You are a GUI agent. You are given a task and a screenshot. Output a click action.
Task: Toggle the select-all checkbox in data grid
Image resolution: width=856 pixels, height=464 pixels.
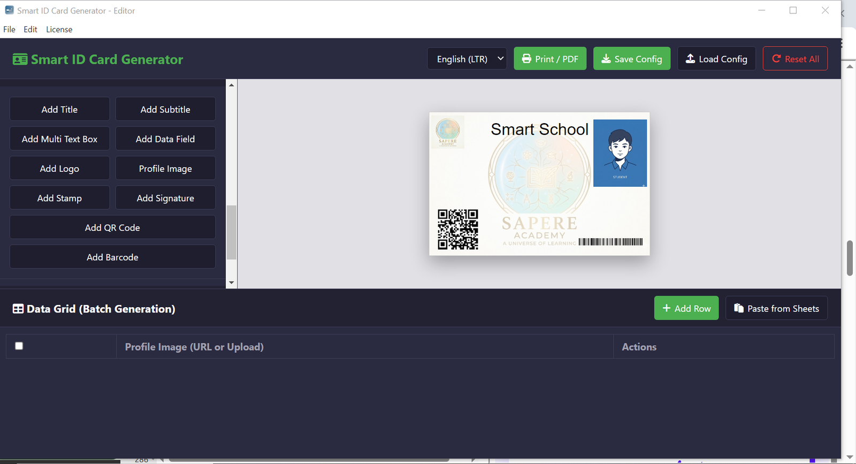pyautogui.click(x=19, y=346)
